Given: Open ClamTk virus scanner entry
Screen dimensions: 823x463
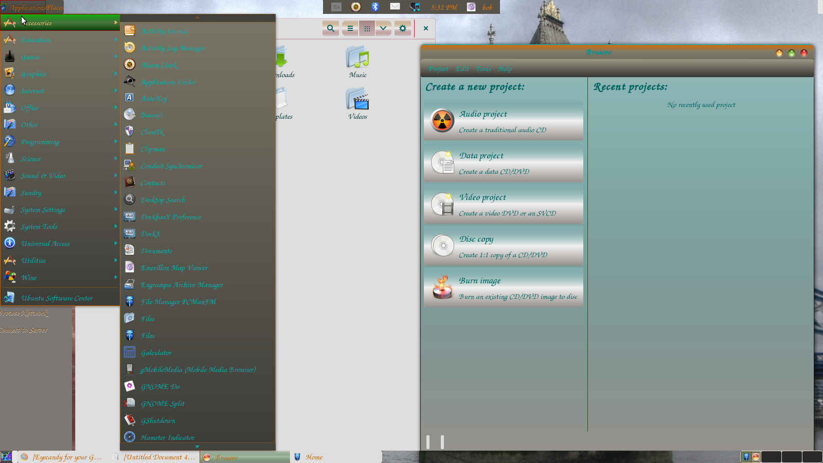Looking at the screenshot, I should point(198,132).
